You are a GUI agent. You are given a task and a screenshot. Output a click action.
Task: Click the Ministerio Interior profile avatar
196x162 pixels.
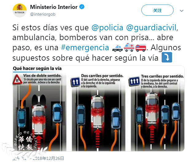[20, 10]
